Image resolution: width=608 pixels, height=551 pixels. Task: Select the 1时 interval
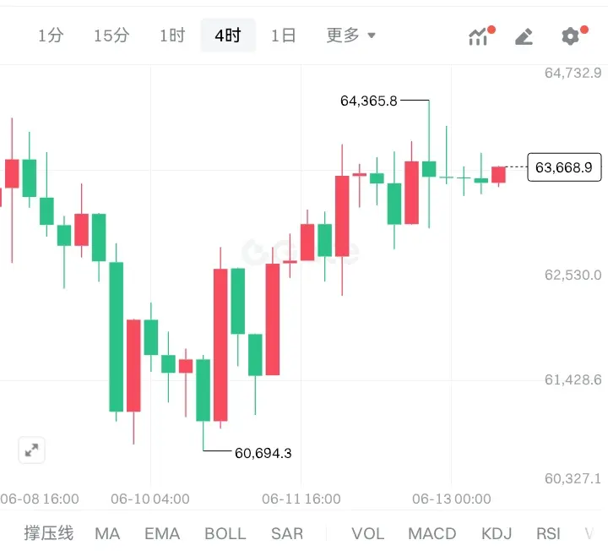[x=172, y=35]
